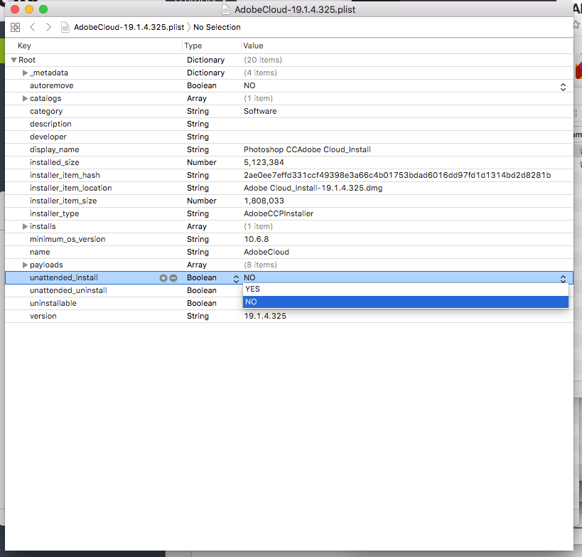Click the 1,808,033 value
582x557 pixels.
pos(264,201)
